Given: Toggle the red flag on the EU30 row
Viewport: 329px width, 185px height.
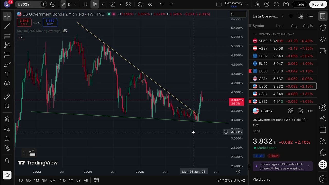Looking at the screenshot, I should pyautogui.click(x=250, y=71).
